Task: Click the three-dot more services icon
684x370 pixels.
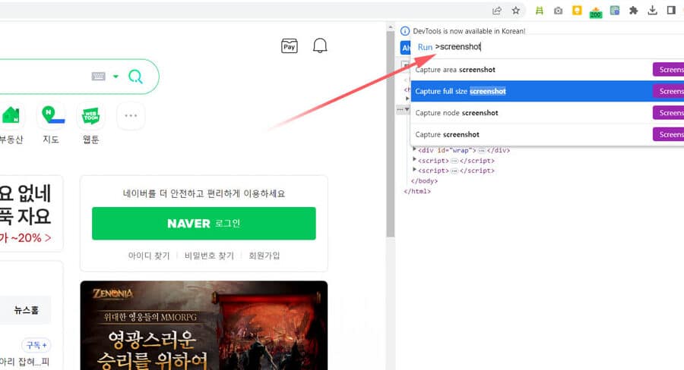Action: click(x=131, y=116)
